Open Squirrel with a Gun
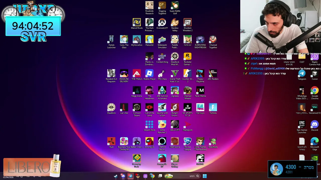The image size is (321, 180). (x=162, y=110)
